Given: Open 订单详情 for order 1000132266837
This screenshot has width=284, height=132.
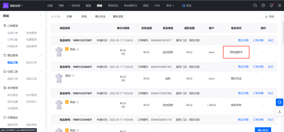Looking at the screenshot, I should tap(258, 67).
